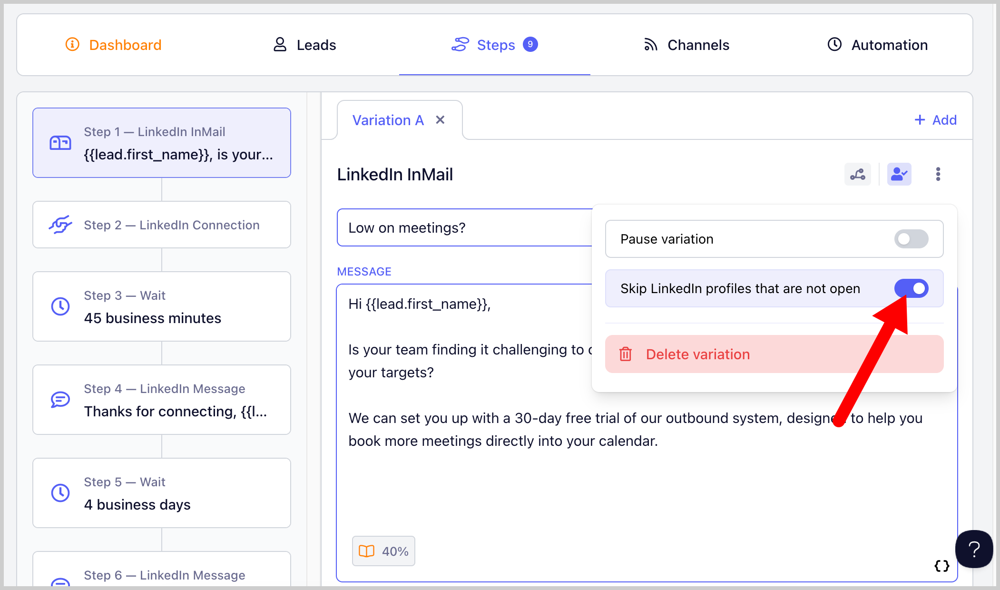Image resolution: width=1000 pixels, height=590 pixels.
Task: Select the Variation A tab
Action: tap(388, 120)
